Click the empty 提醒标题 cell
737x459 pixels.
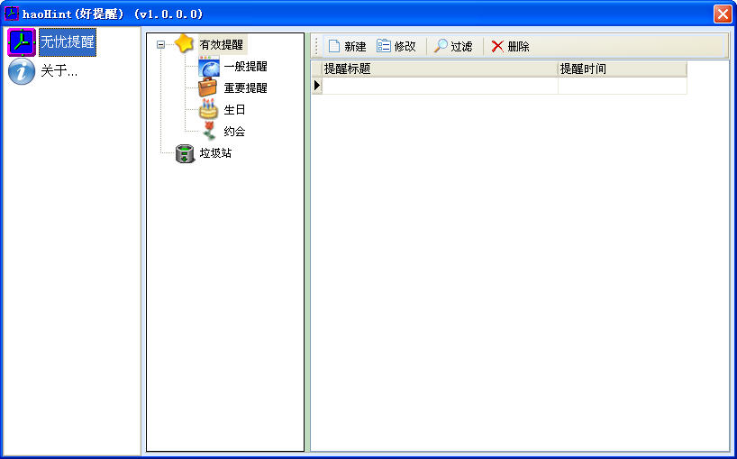click(x=440, y=86)
